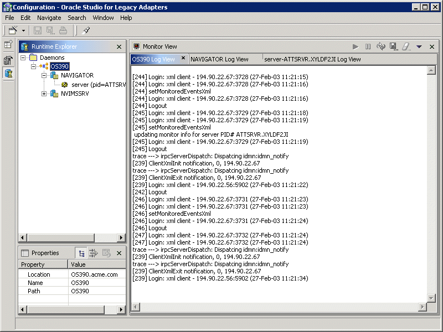Viewport: 443px width, 332px height.
Task: Click the server gear icon in tree
Action: [x=65, y=85]
